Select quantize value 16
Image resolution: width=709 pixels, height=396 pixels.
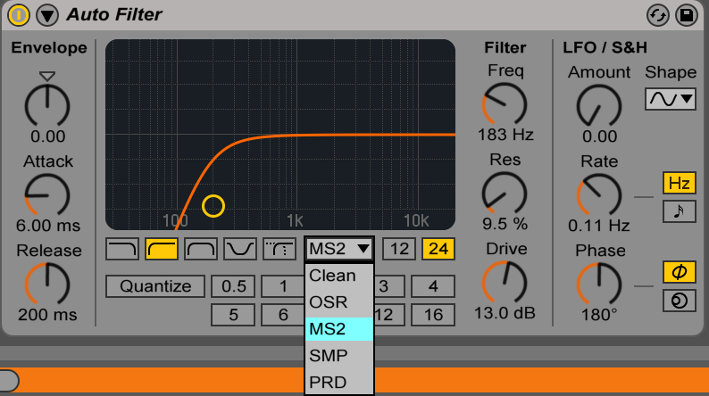[433, 315]
